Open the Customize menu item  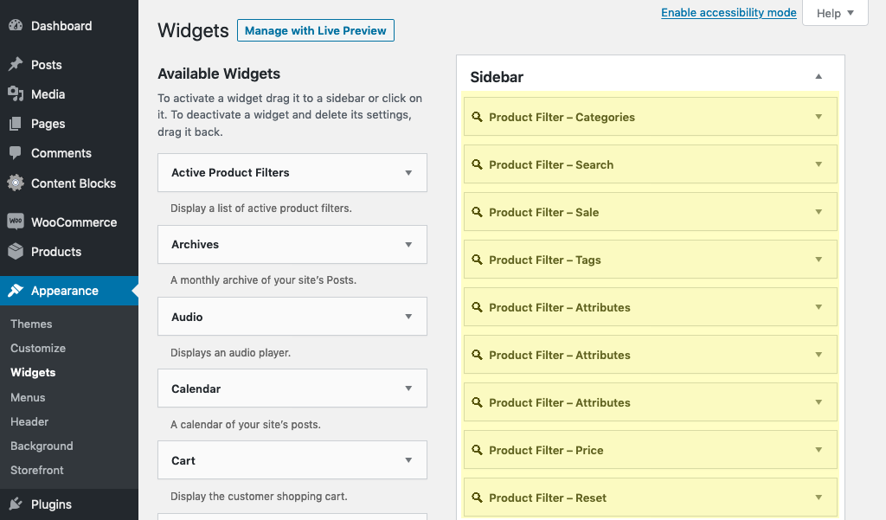tap(37, 348)
